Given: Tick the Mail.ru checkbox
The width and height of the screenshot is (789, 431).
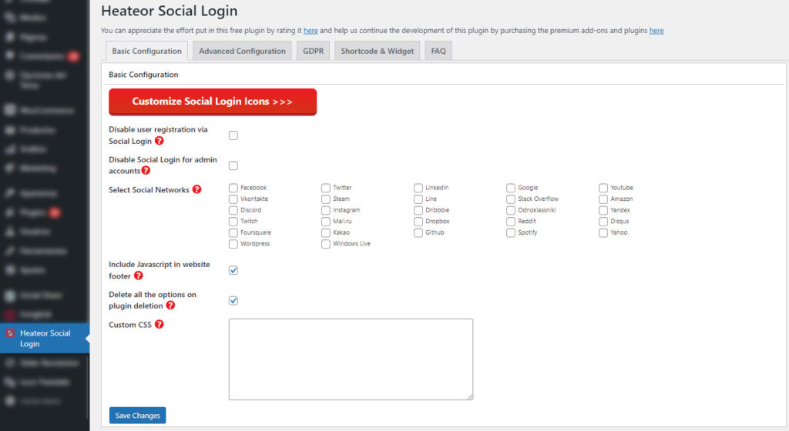Looking at the screenshot, I should pos(326,222).
